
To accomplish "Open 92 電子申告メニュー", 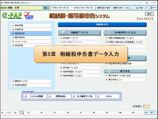I will (x=125, y=80).
